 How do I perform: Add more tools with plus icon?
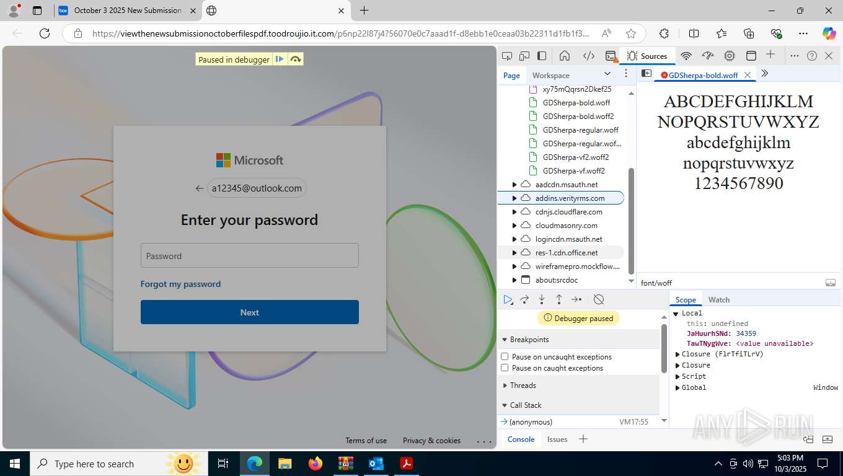point(770,55)
